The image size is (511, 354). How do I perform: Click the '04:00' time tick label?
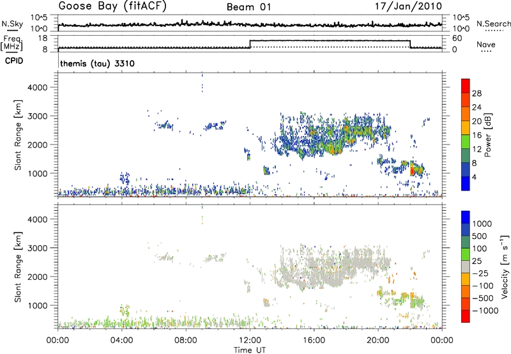click(122, 341)
